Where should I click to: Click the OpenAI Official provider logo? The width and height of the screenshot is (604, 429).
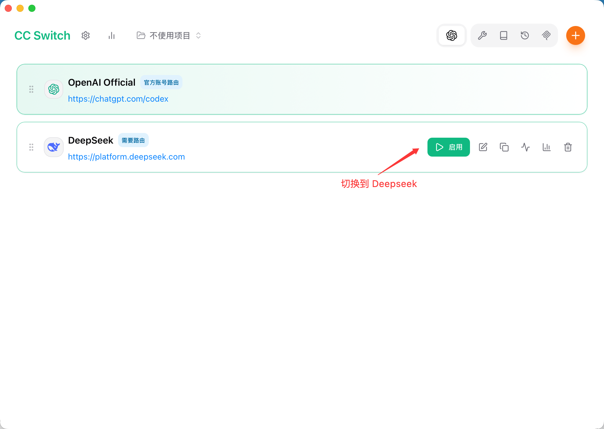(54, 89)
